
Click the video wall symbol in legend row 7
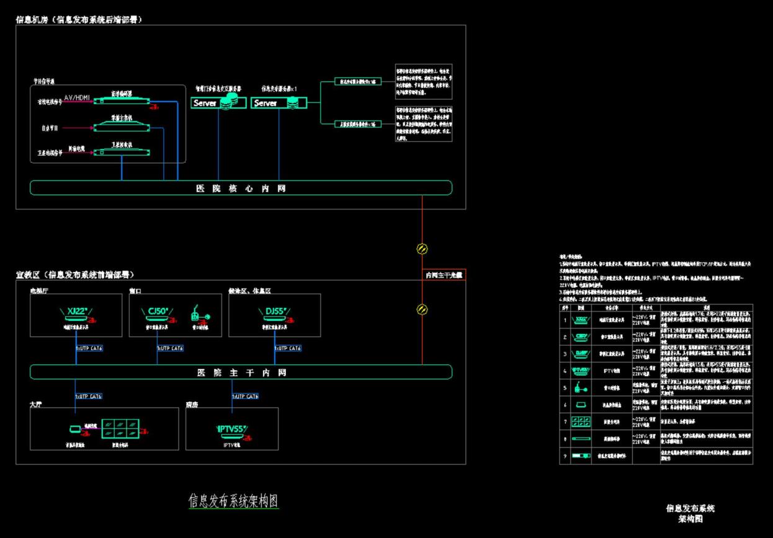click(x=581, y=422)
